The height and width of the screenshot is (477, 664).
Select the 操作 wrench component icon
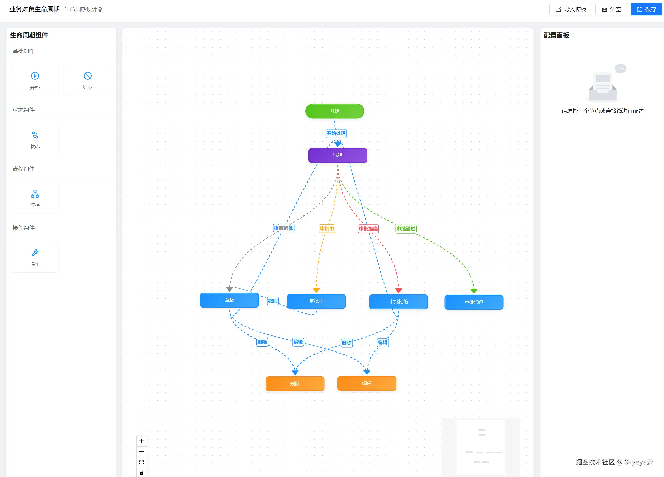[35, 253]
